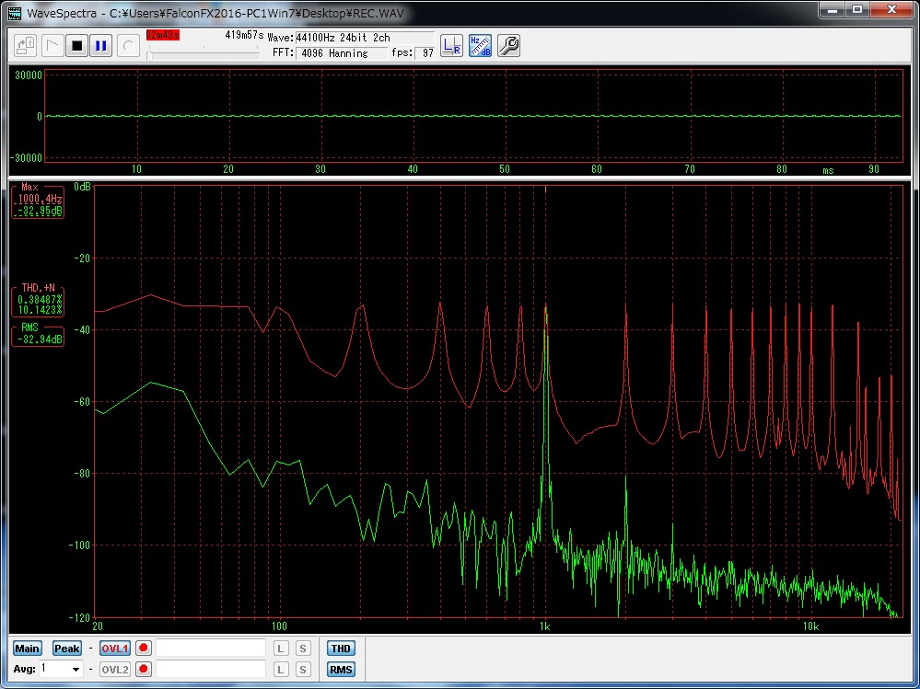Screen dimensions: 920x689
Task: Pause playback with the blue pause button
Action: pyautogui.click(x=100, y=45)
